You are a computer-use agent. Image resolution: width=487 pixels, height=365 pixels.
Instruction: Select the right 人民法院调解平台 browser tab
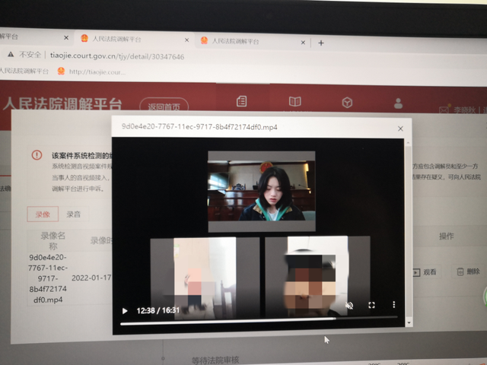pos(252,41)
